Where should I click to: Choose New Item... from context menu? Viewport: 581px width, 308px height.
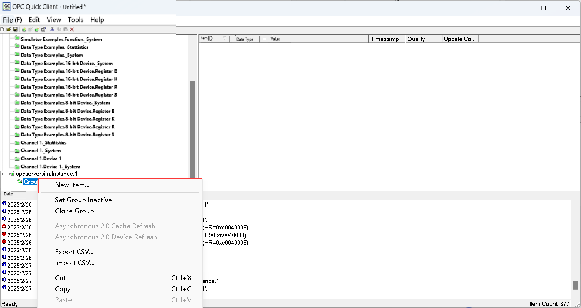click(x=72, y=185)
